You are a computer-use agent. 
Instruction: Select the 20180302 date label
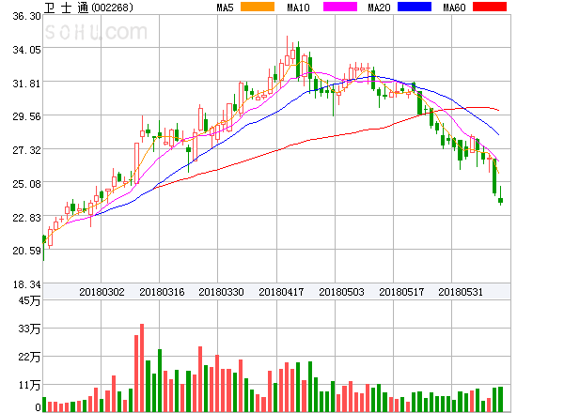(x=102, y=292)
